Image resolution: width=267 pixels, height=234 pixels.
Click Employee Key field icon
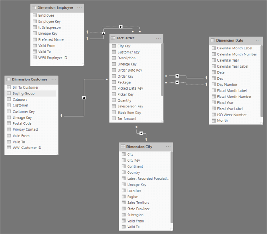coord(35,21)
